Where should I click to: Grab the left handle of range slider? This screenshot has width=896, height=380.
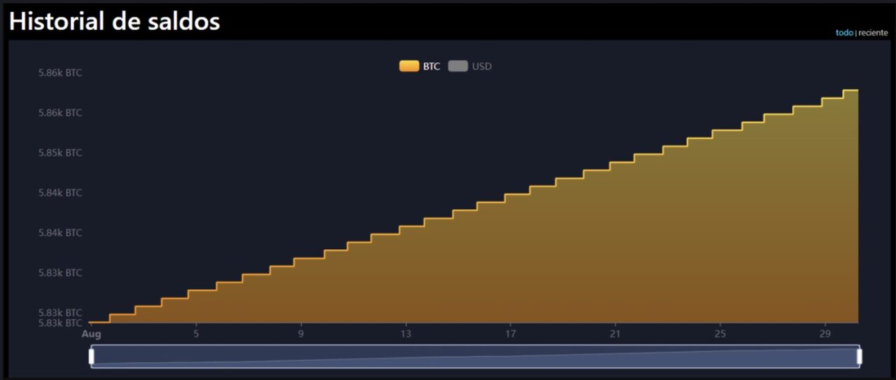(92, 357)
